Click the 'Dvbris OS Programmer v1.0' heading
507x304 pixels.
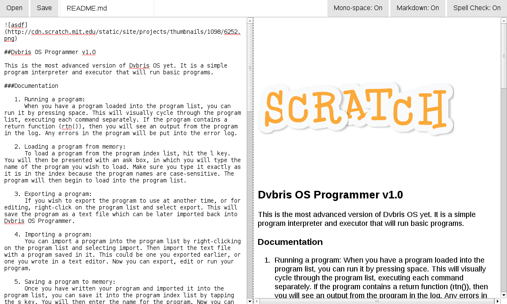tap(330, 195)
